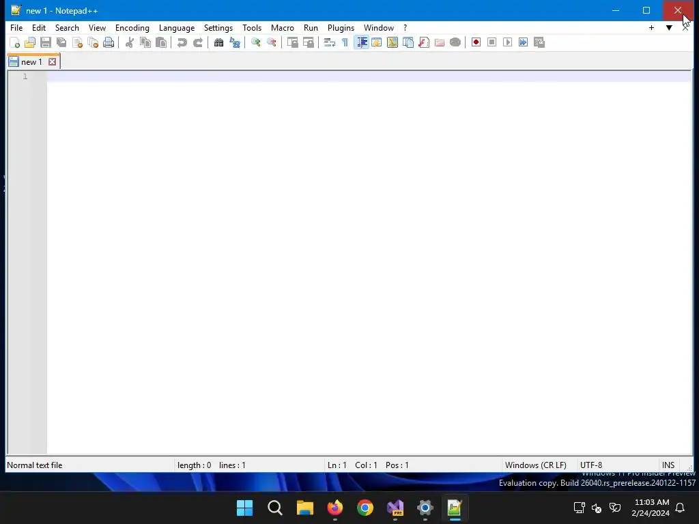Toggle the Document List panel icon

click(408, 42)
